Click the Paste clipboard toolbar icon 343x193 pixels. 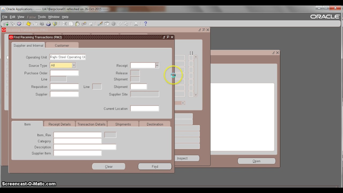77,24
